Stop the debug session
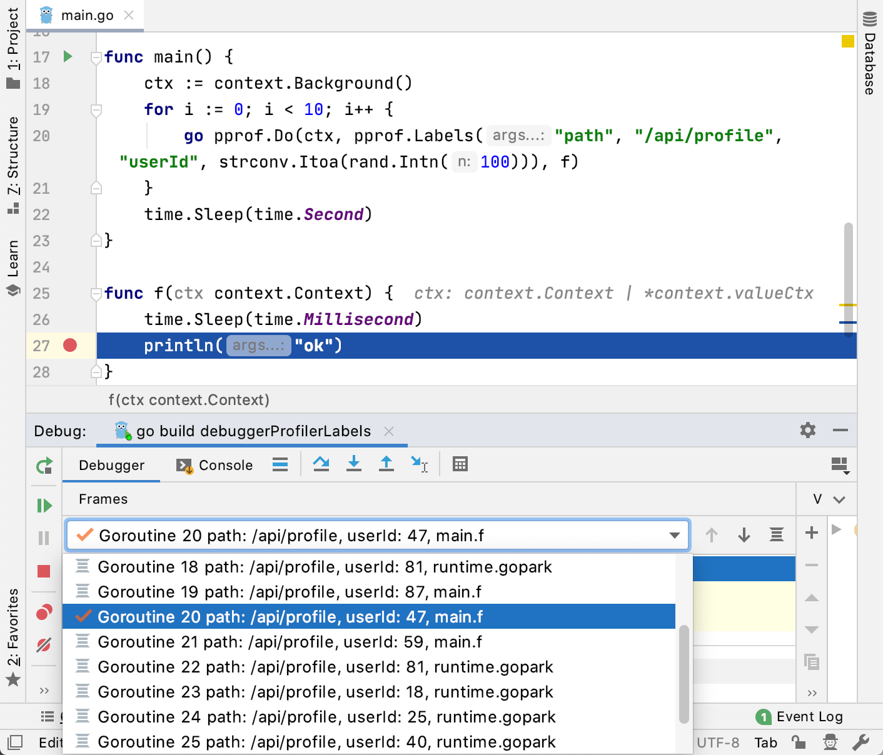The image size is (883, 755). click(44, 571)
